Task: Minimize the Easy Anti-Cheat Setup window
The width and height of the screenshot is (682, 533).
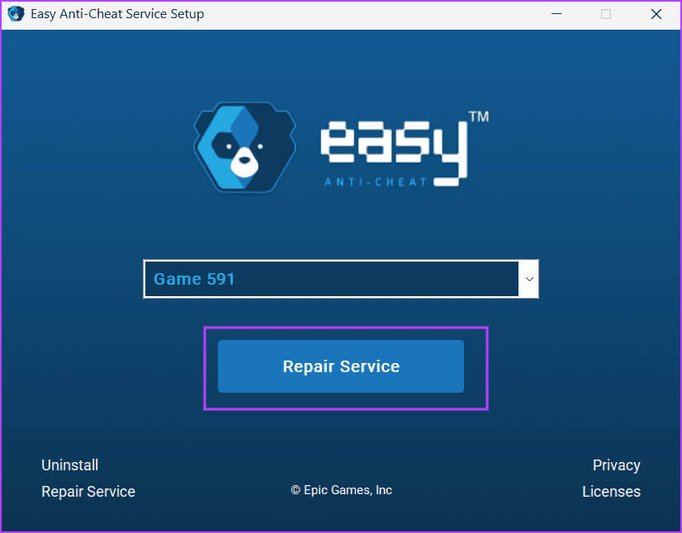Action: tap(556, 14)
